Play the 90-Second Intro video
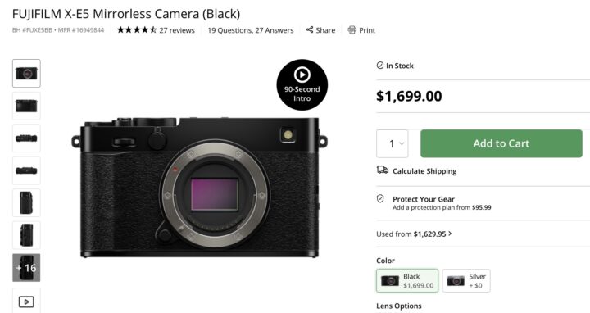 click(302, 84)
